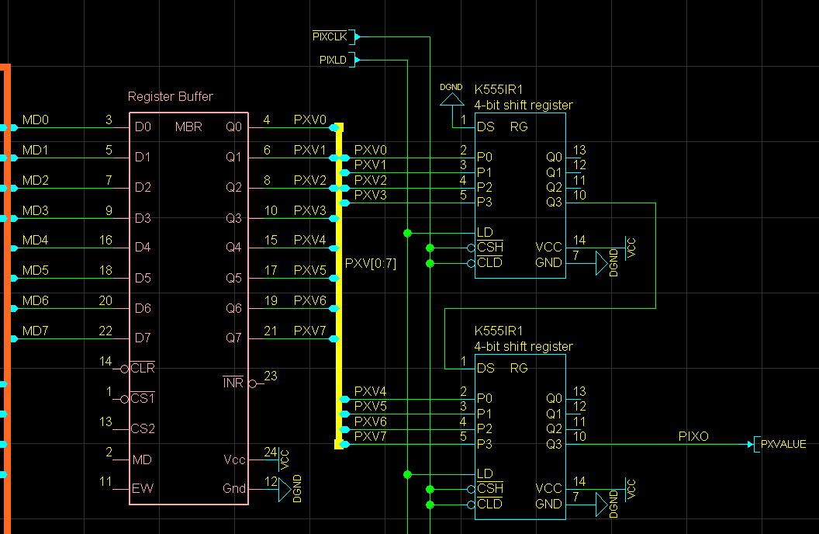Select the junction dot on upper LD wire

(407, 233)
